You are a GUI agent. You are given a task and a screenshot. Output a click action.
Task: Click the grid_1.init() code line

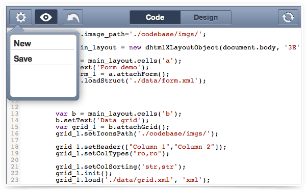click(x=84, y=173)
